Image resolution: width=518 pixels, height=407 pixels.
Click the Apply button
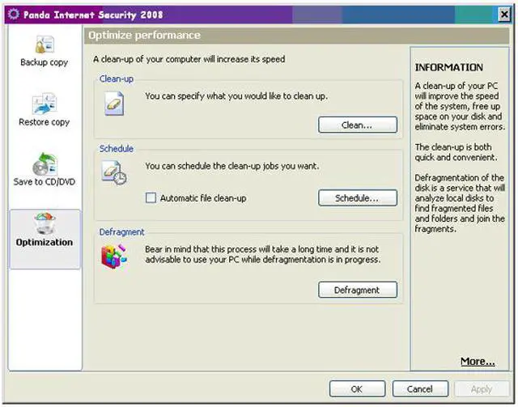point(482,389)
